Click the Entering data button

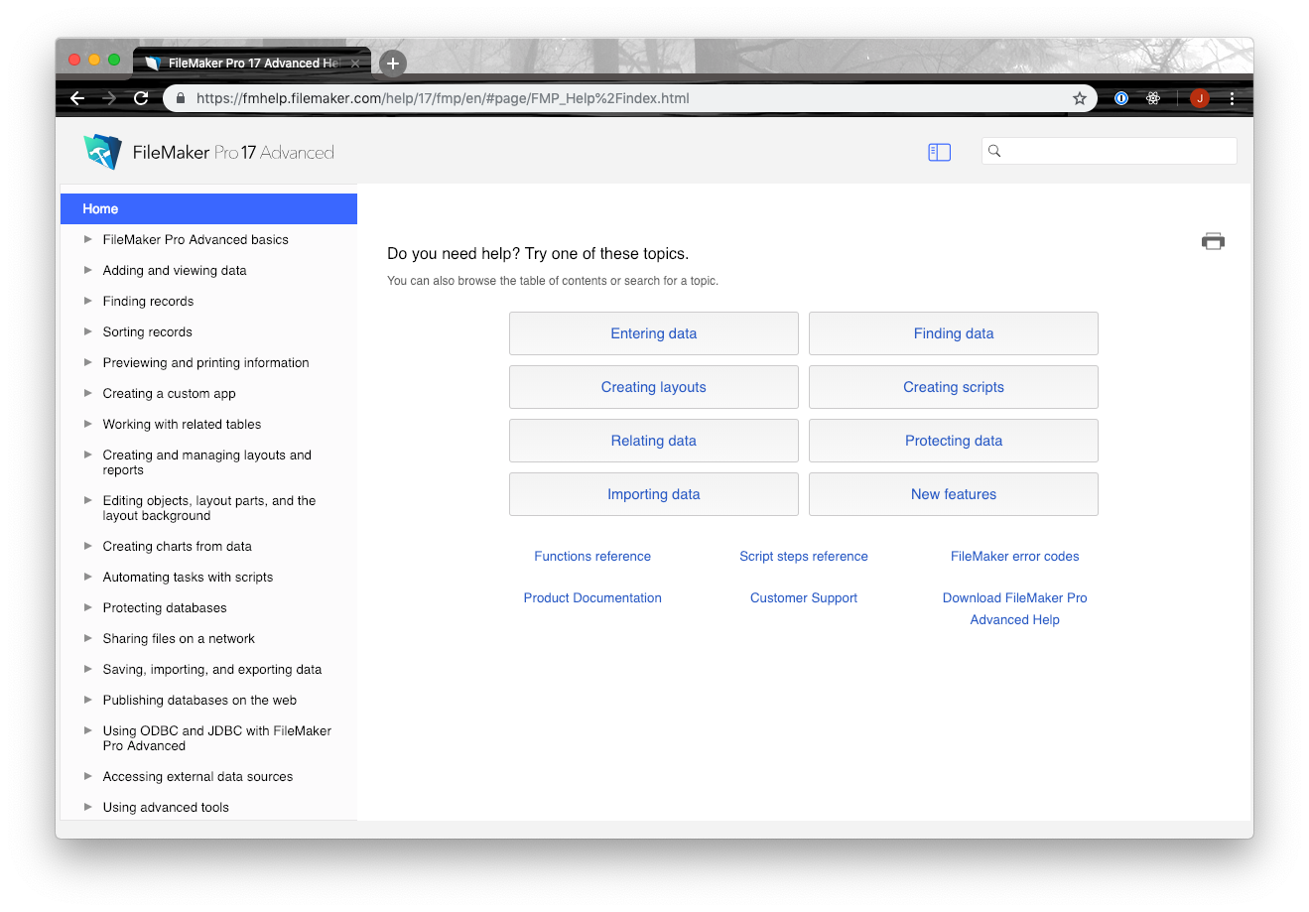pyautogui.click(x=654, y=333)
